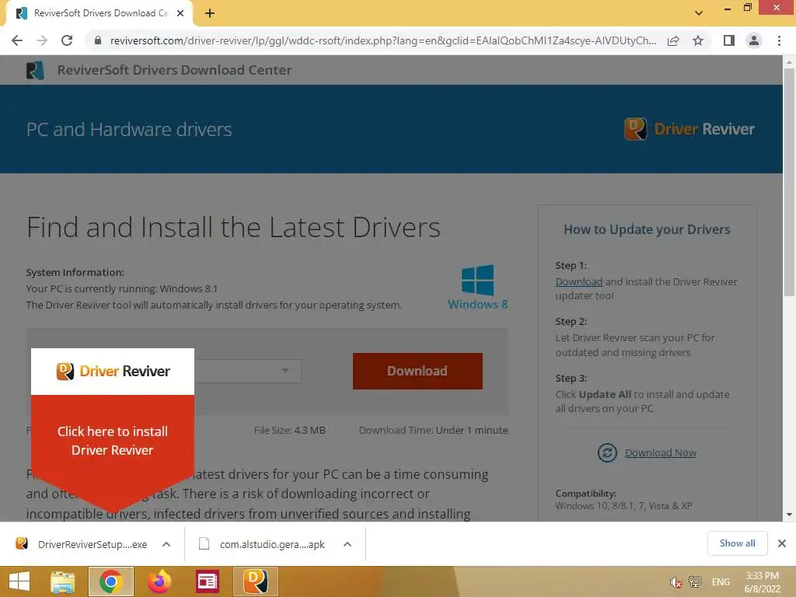Click the red Download button
This screenshot has width=796, height=597.
(417, 371)
